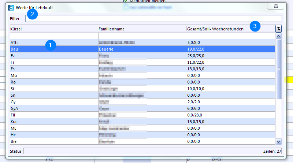Click the scroll up arrow of the list
Viewport: 293px width, 163px height.
tap(278, 36)
